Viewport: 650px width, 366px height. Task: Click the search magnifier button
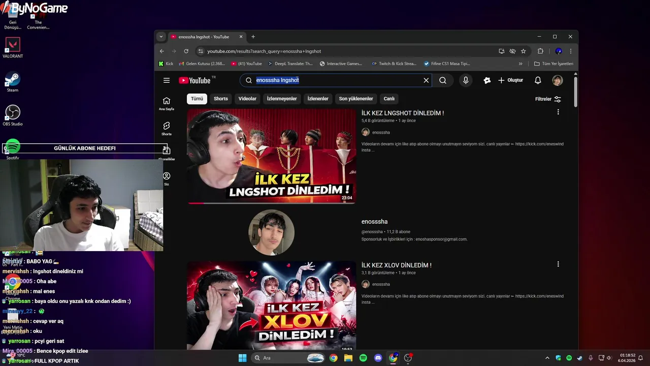point(443,80)
